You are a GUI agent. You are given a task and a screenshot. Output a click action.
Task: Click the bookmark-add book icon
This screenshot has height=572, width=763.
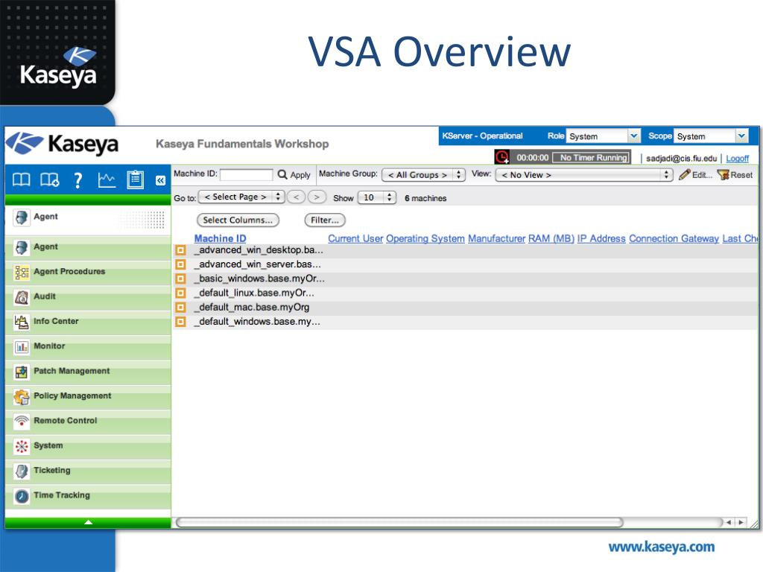pyautogui.click(x=50, y=180)
